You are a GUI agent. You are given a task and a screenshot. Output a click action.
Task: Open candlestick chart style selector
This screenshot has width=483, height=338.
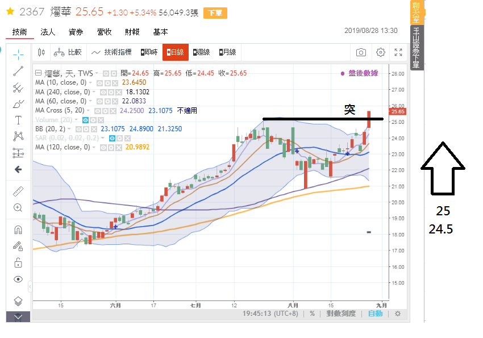click(x=41, y=52)
